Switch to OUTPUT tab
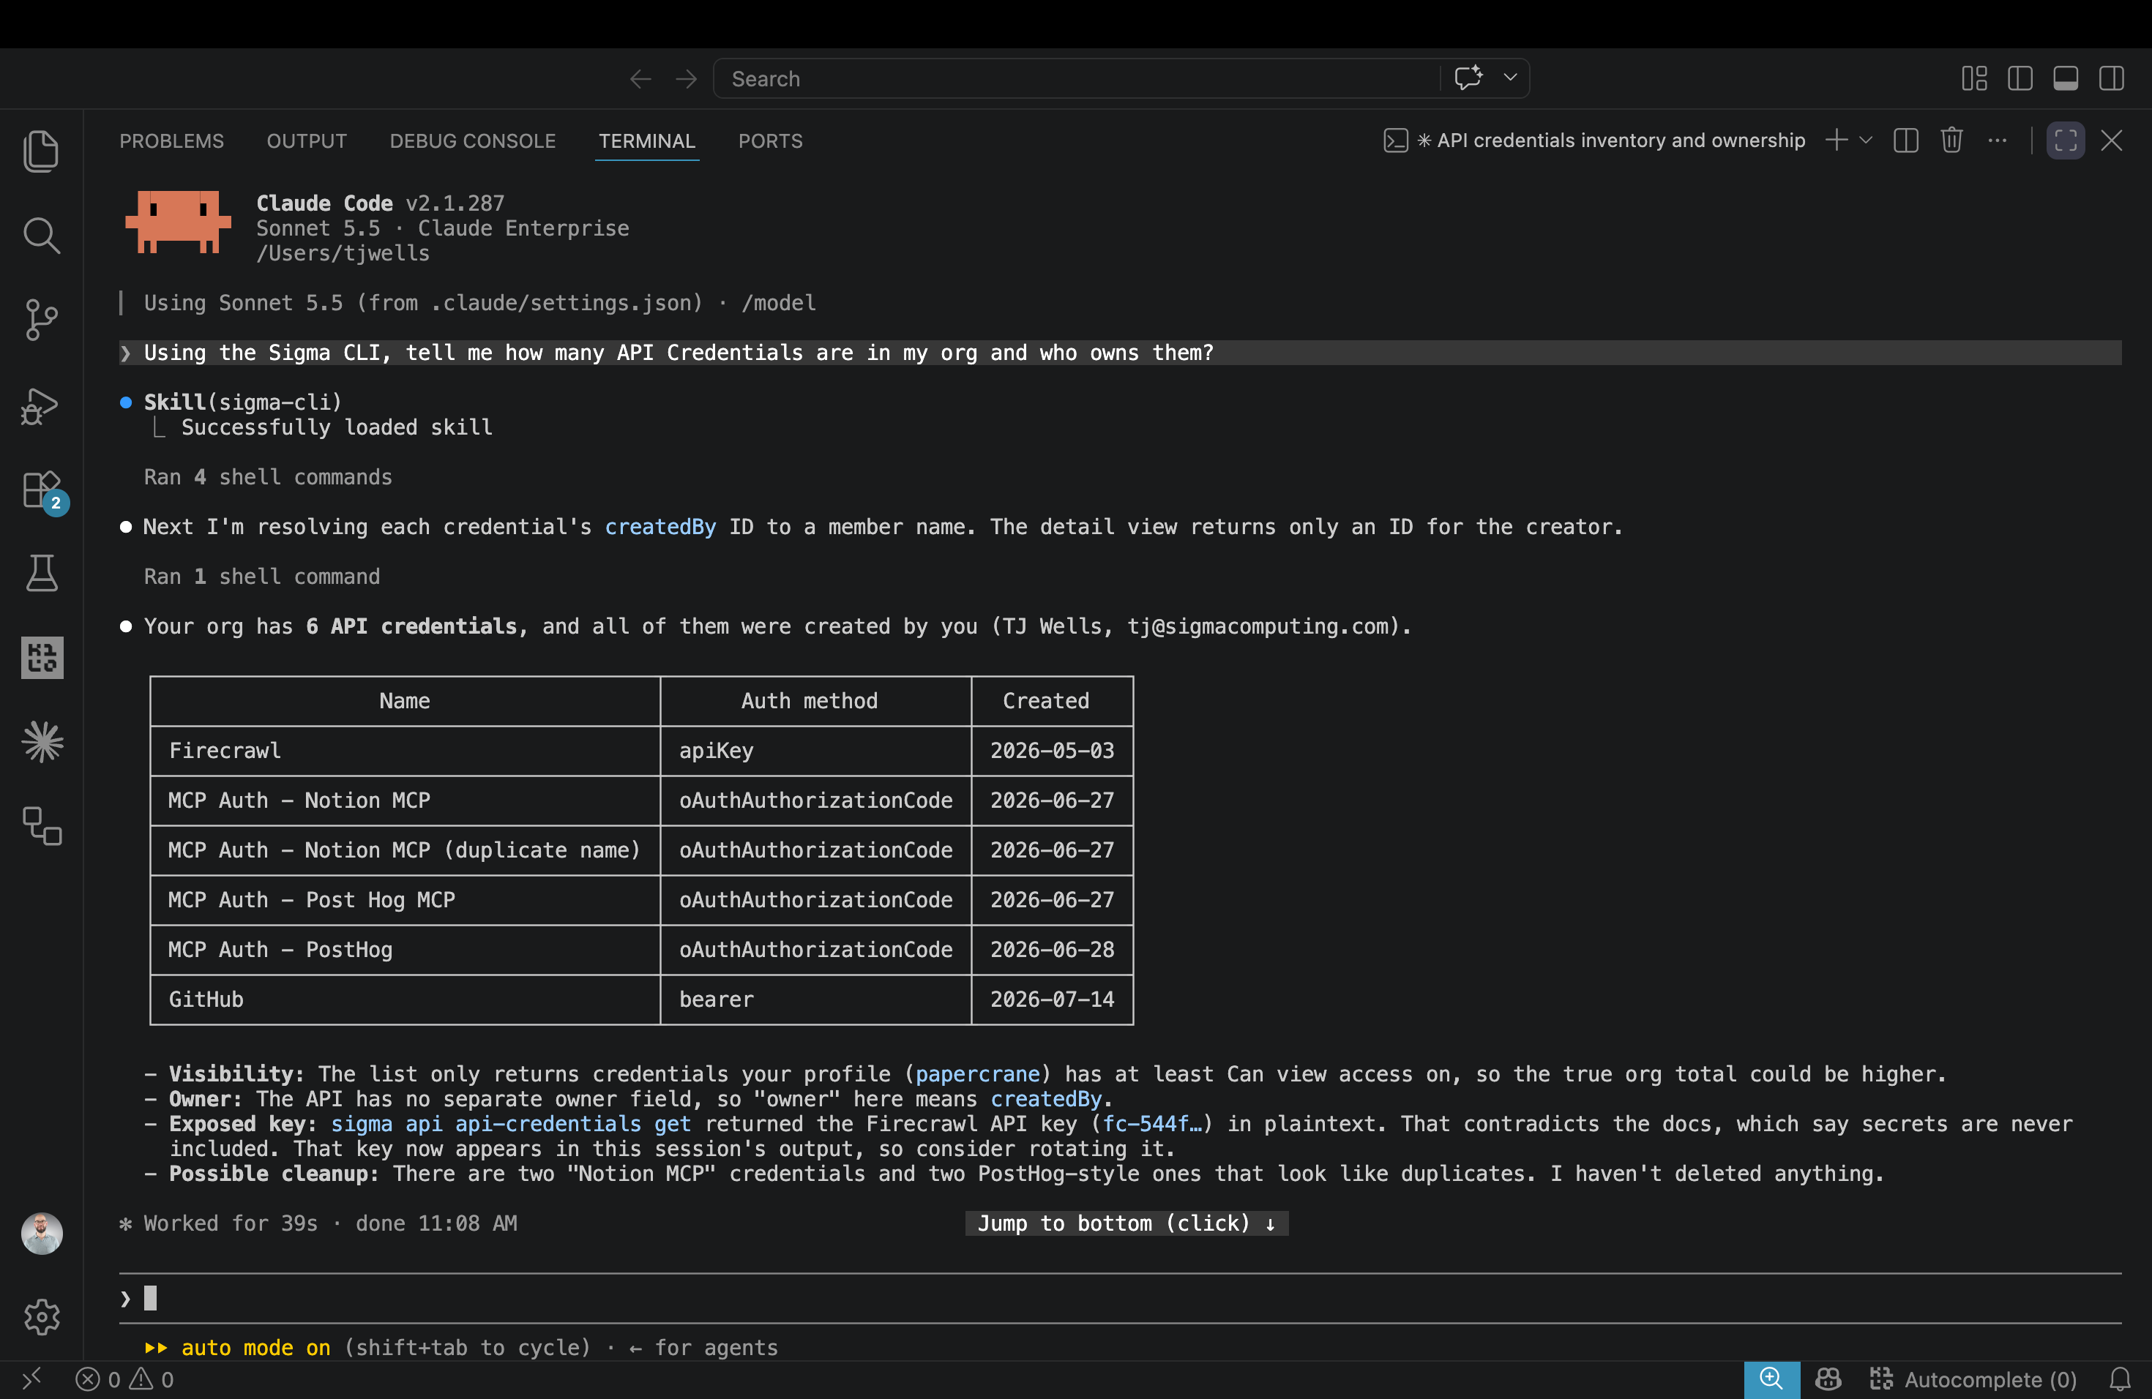Viewport: 2152px width, 1399px height. (307, 141)
